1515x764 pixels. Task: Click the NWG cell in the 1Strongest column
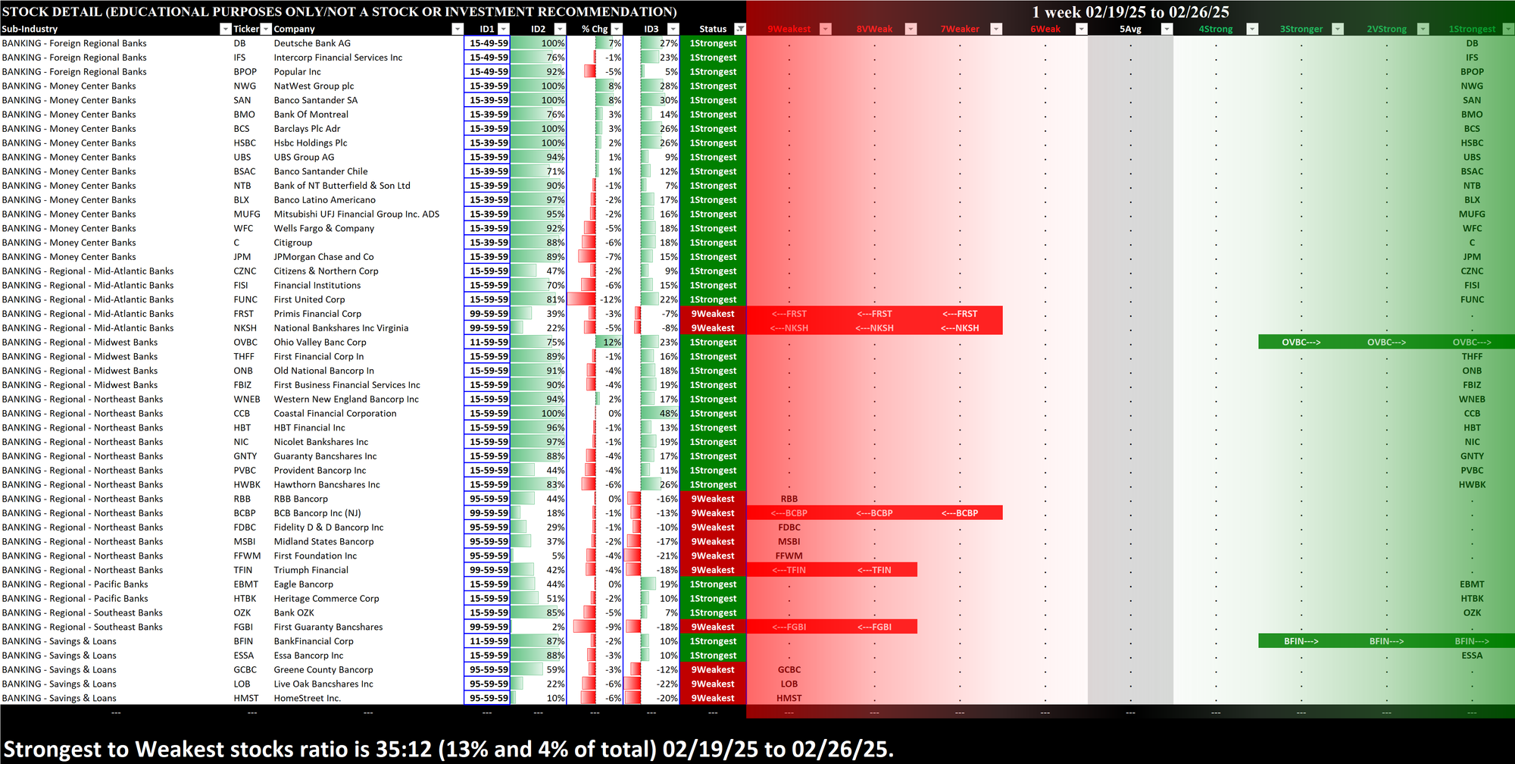(x=1472, y=86)
